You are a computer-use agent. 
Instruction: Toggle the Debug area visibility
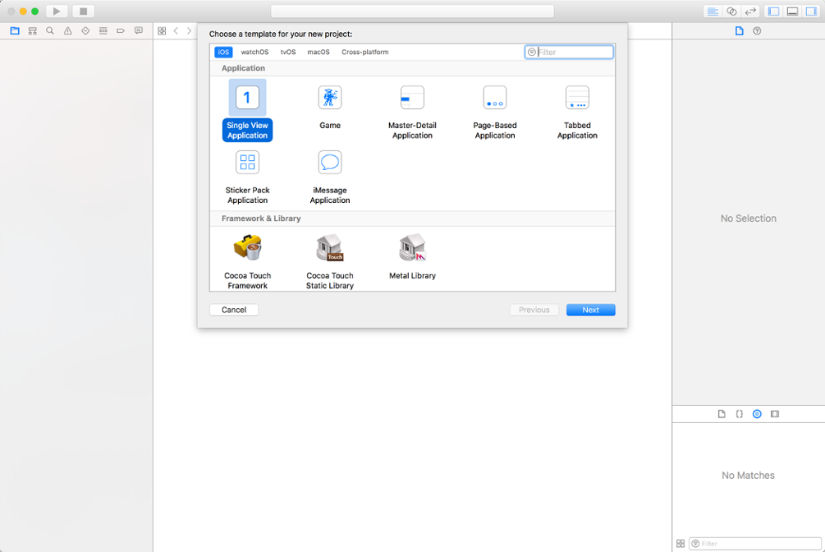pos(792,11)
